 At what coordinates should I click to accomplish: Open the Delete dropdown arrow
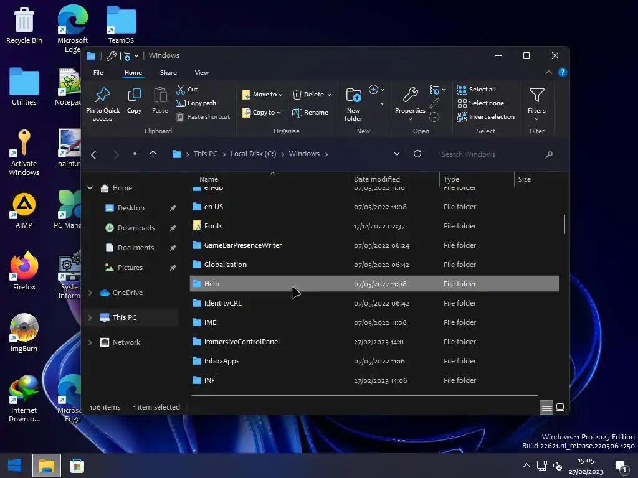click(x=329, y=95)
